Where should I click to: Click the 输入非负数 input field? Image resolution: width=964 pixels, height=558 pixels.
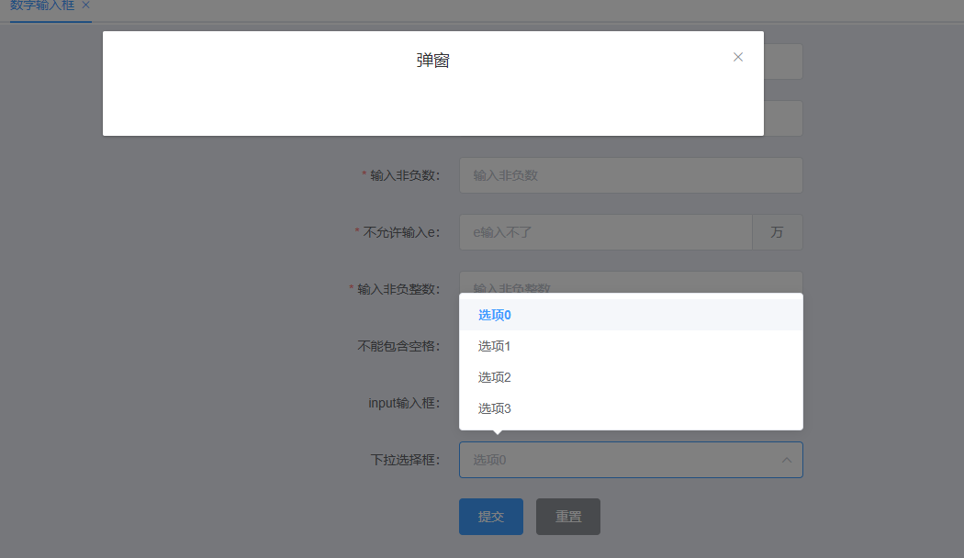(631, 174)
